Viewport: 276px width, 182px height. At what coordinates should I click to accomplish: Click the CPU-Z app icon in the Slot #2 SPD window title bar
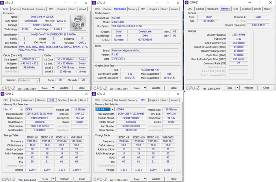pyautogui.click(x=2, y=94)
